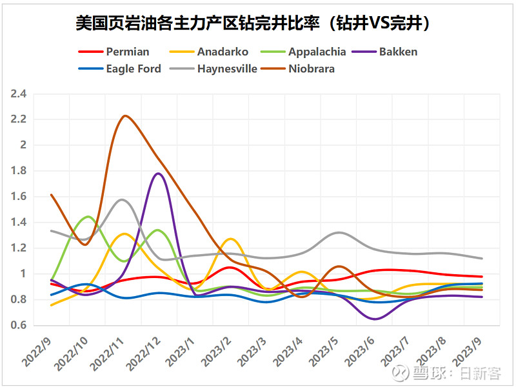This screenshot has width=516, height=389.
Task: Click the chart title about drilling-completion ratio
Action: [253, 23]
